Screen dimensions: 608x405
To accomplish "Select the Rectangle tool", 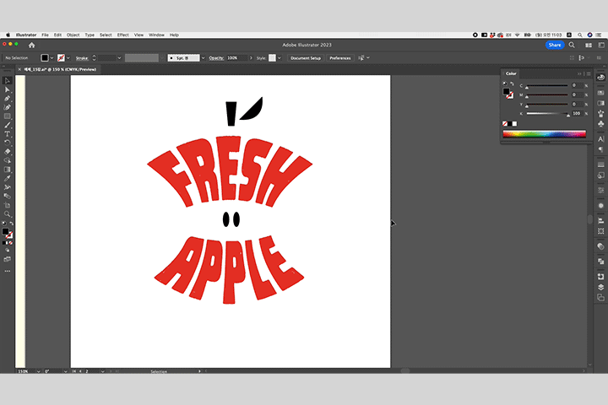I will pyautogui.click(x=7, y=116).
